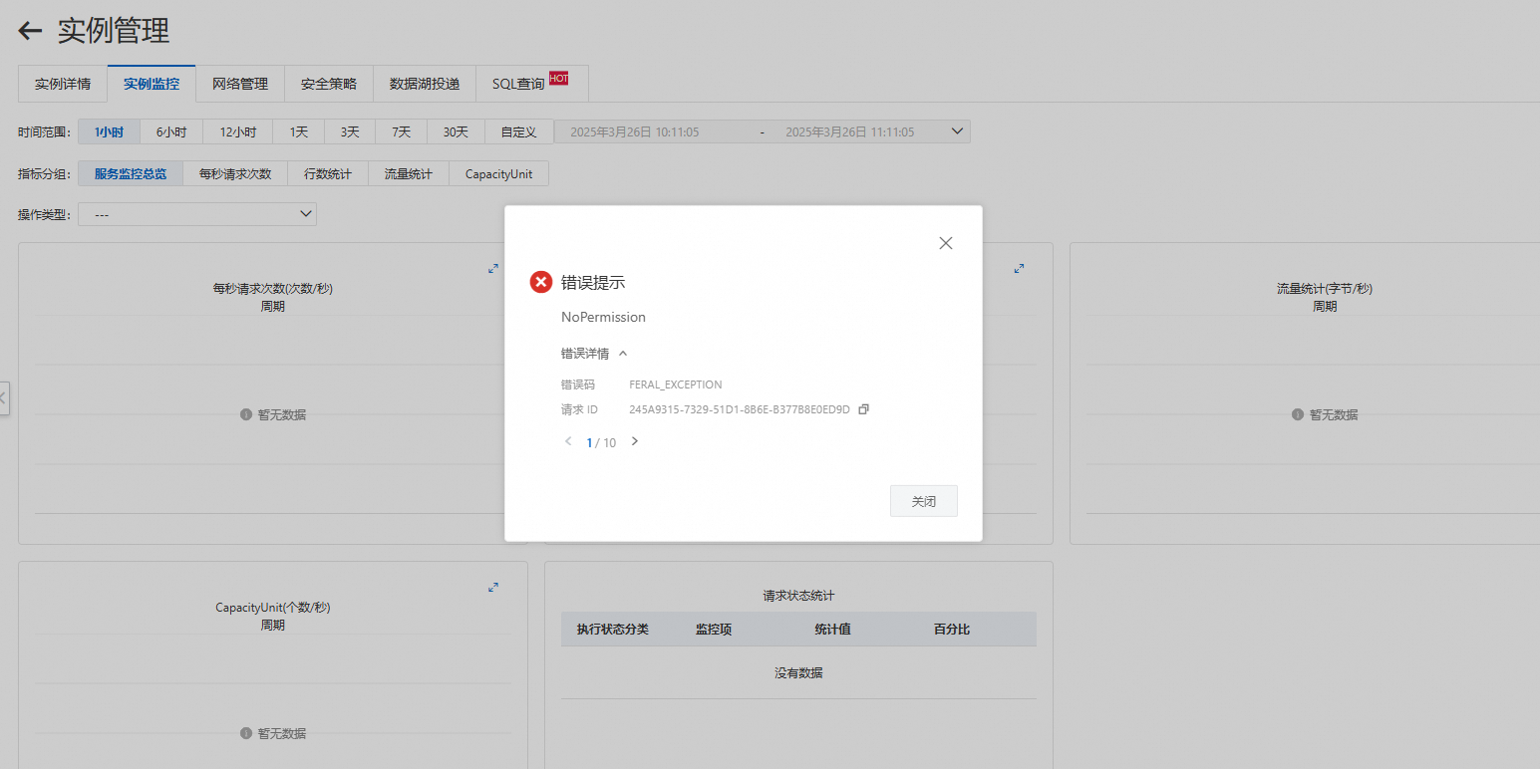Switch to the 实例详情 tab
The height and width of the screenshot is (769, 1540).
pyautogui.click(x=63, y=84)
